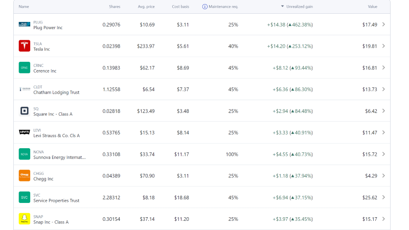Click the Chegg orange logo icon

coord(25,175)
